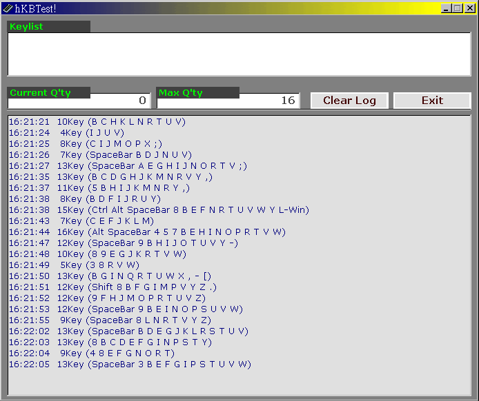Select log row 16:21:52 12Key
Image resolution: width=479 pixels, height=401 pixels.
107,298
